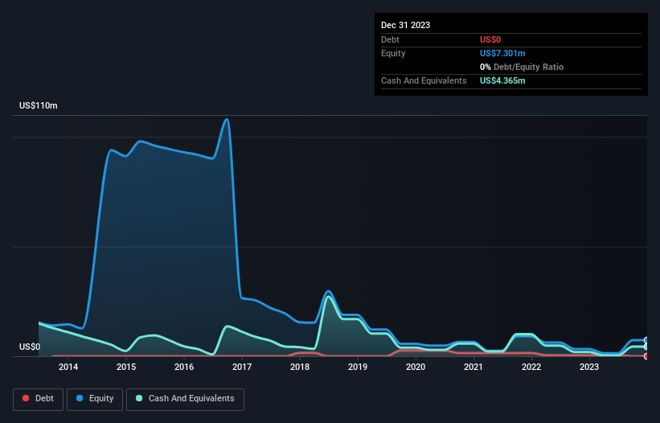Click the Equity label in tooltip
660x423 pixels.
tap(393, 53)
